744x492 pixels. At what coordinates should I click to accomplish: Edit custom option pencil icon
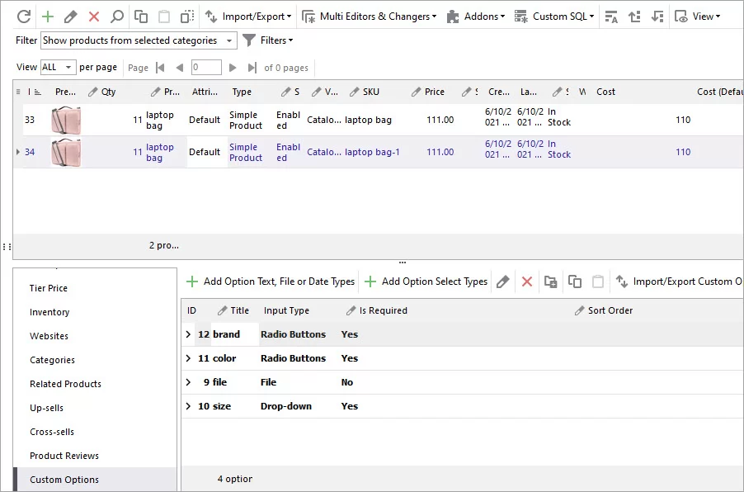pyautogui.click(x=503, y=281)
